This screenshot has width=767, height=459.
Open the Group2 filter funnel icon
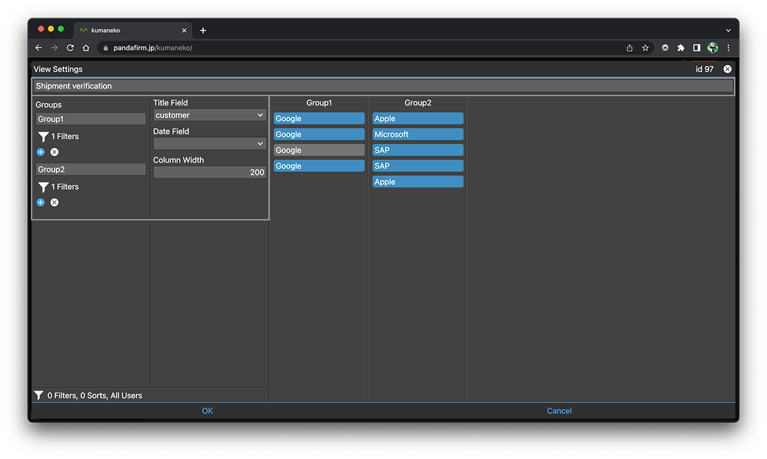43,187
